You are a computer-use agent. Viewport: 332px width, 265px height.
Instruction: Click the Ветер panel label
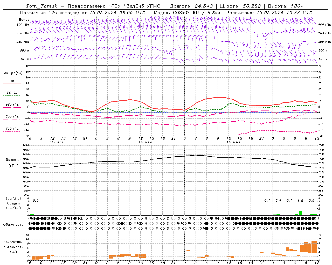(24, 20)
